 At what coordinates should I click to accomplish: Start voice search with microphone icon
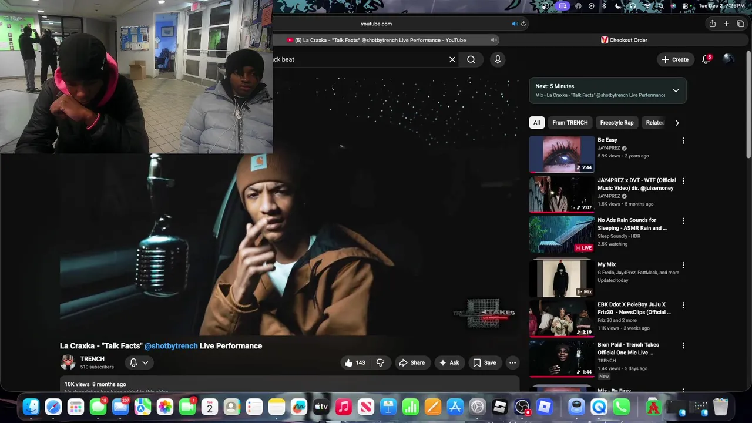tap(498, 59)
